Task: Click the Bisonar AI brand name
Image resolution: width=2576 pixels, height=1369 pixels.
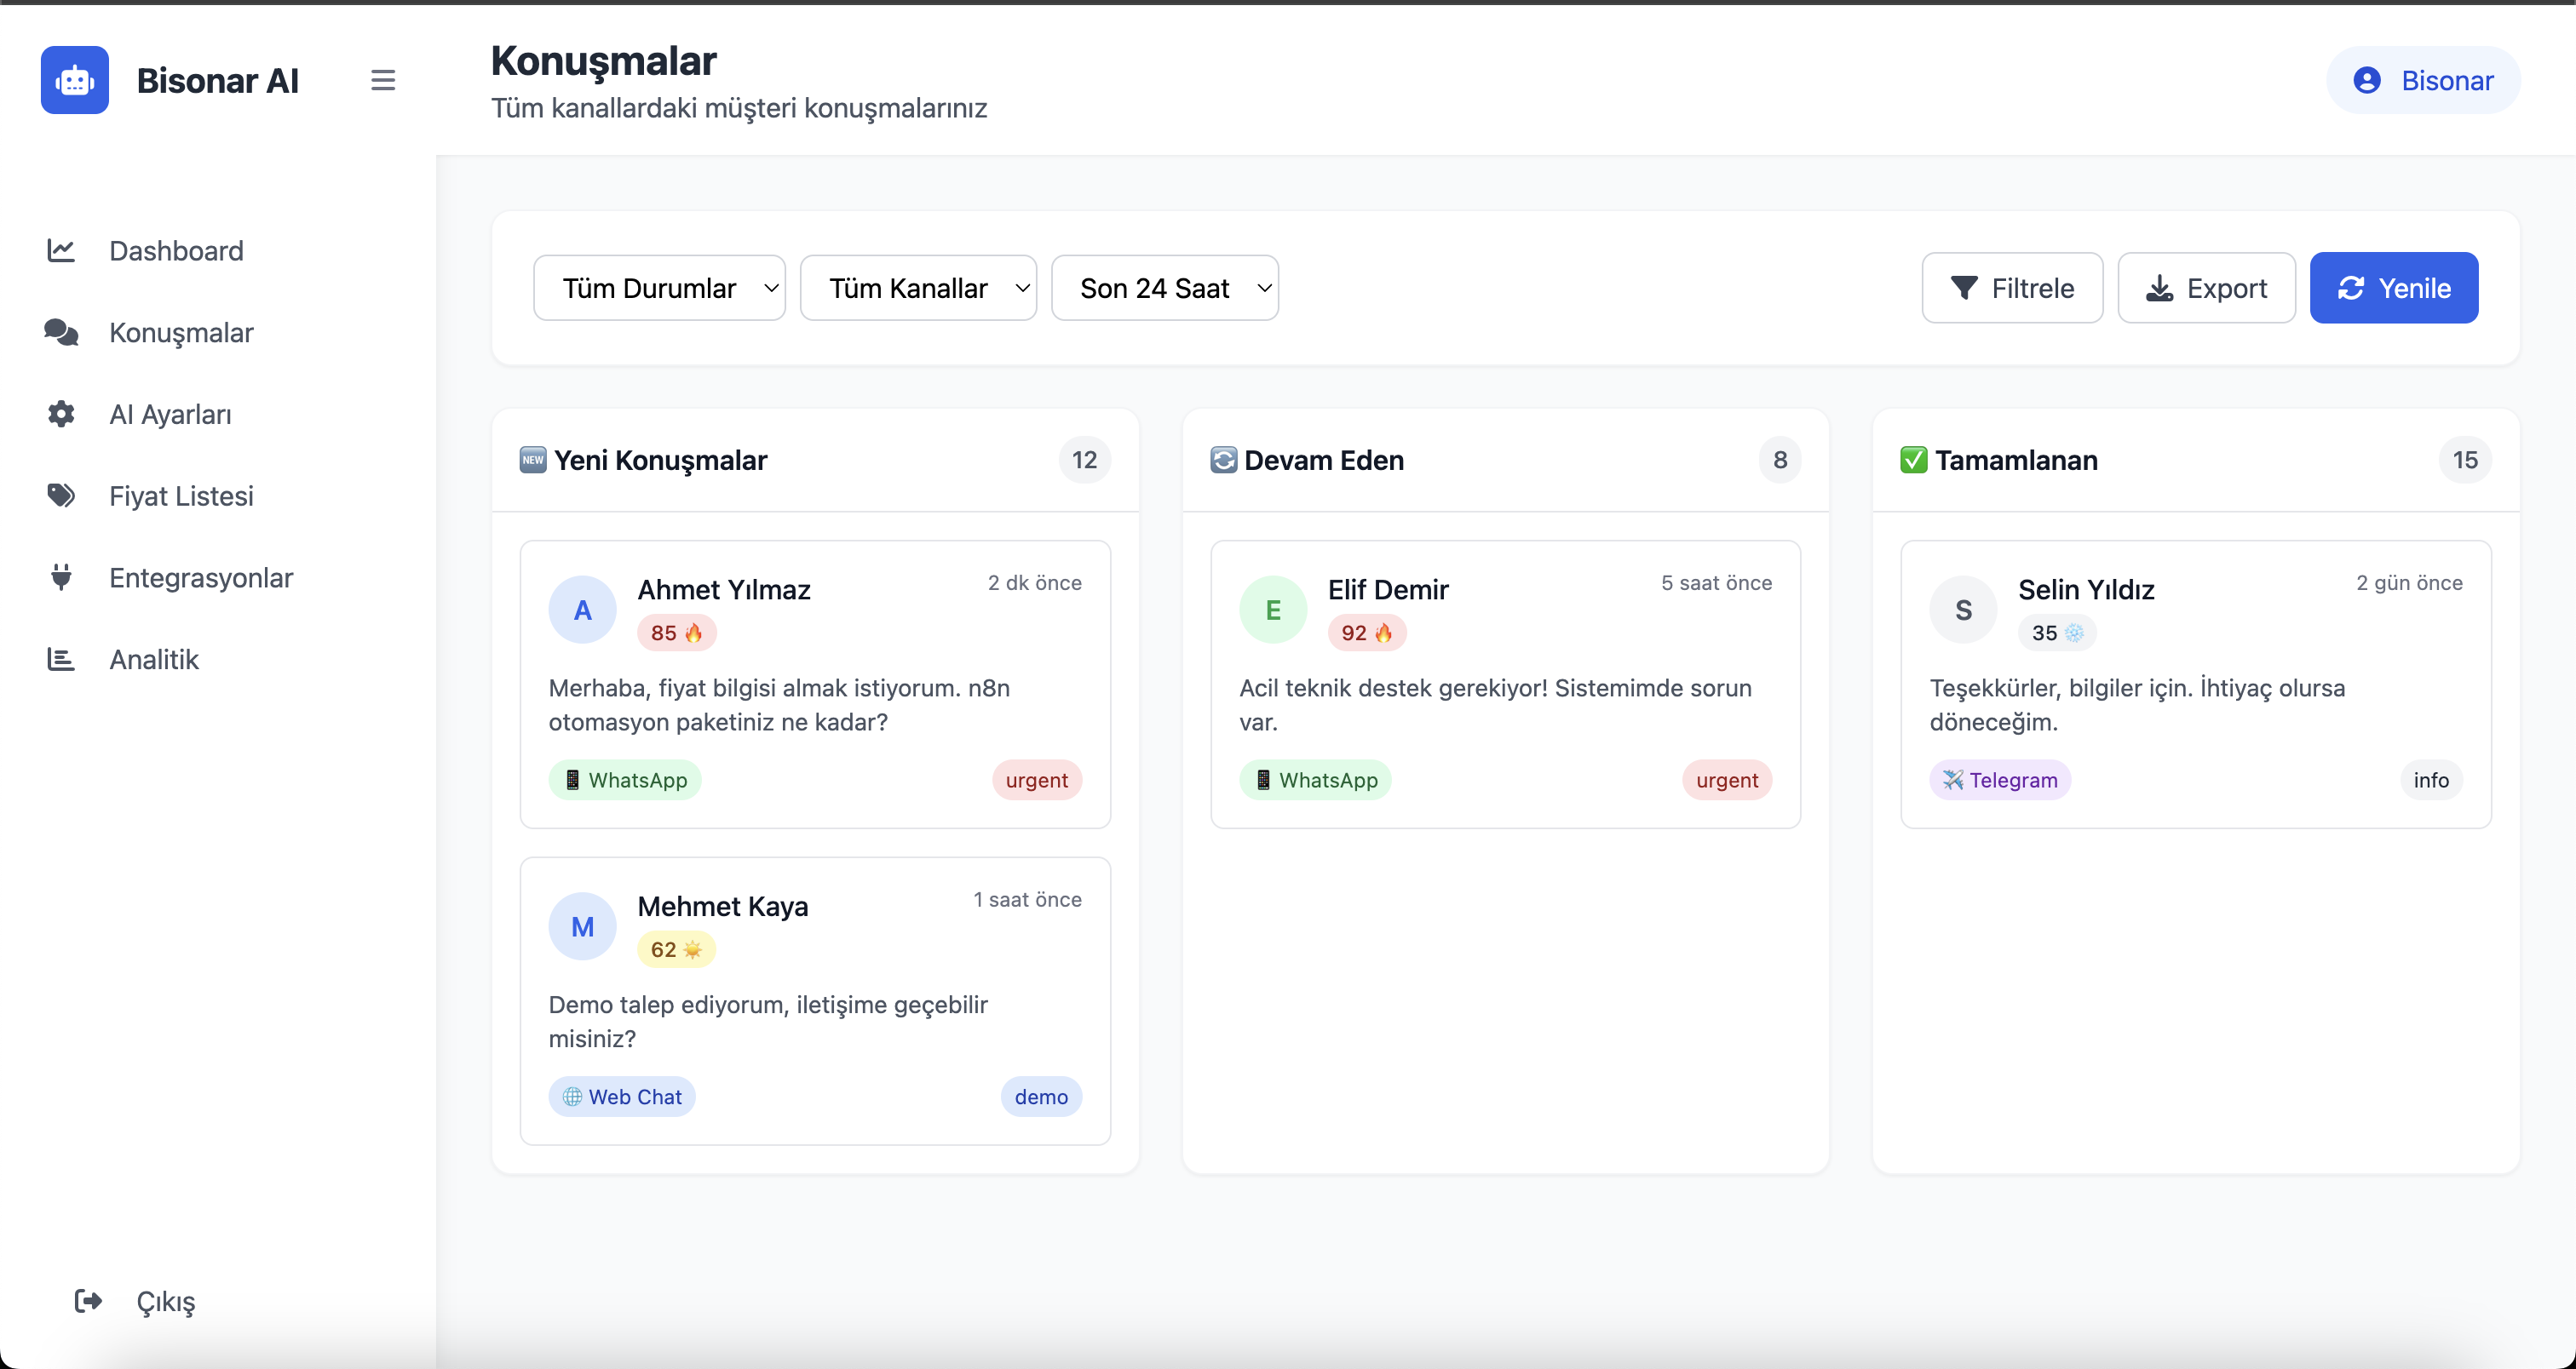Action: tap(218, 80)
